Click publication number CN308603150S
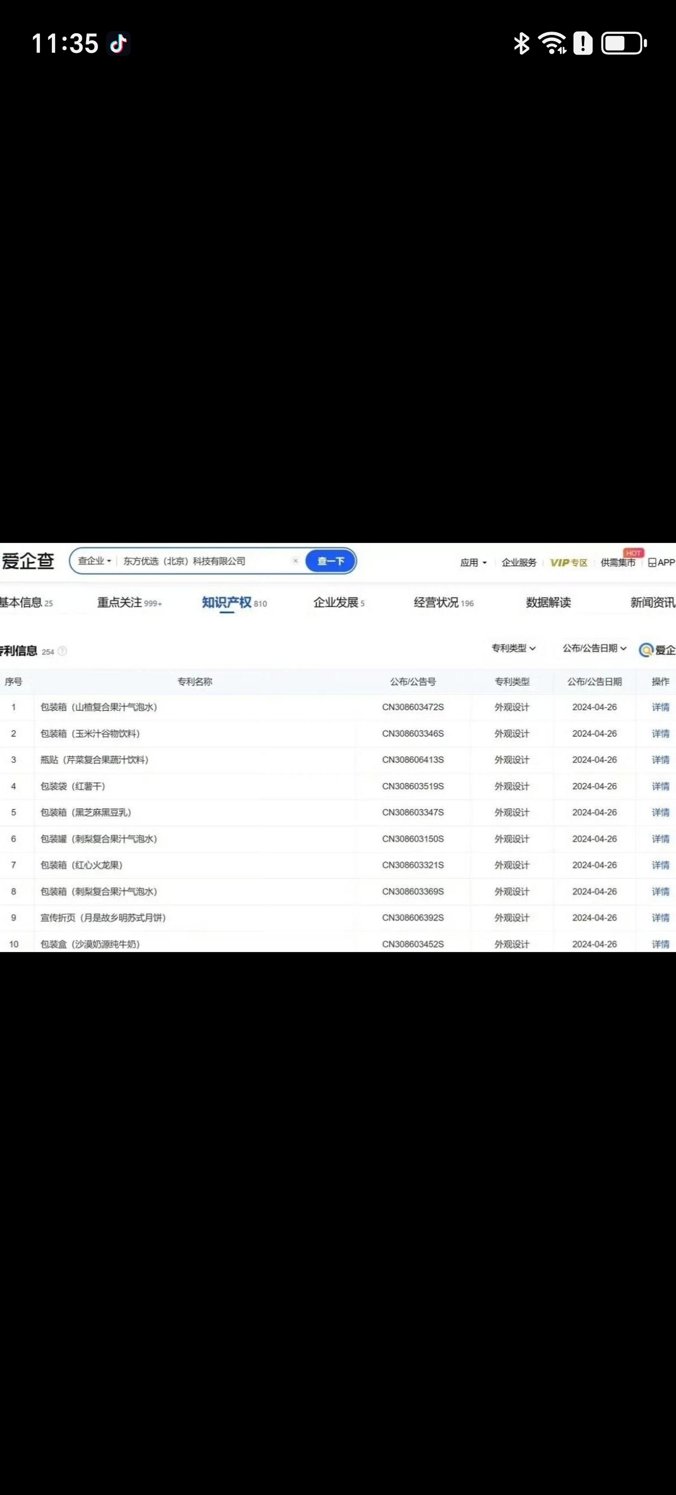 point(413,839)
